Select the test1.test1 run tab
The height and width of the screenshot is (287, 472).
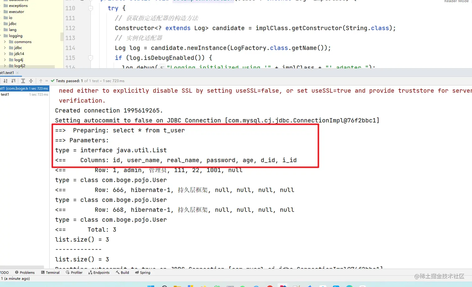tap(7, 73)
